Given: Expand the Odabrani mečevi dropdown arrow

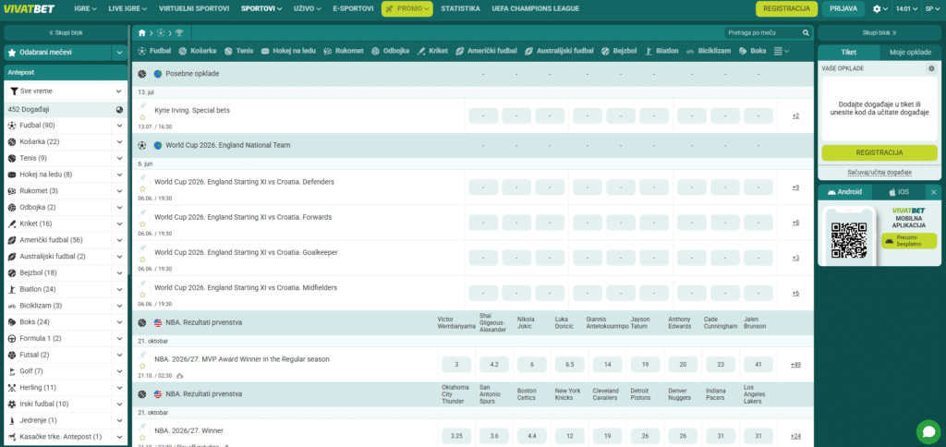Looking at the screenshot, I should point(119,53).
